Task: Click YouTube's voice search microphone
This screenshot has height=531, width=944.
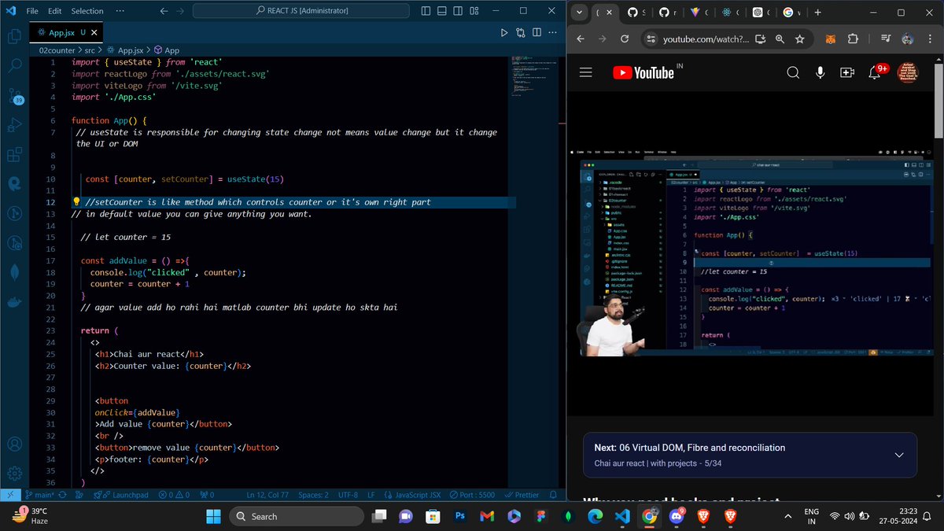Action: [820, 72]
